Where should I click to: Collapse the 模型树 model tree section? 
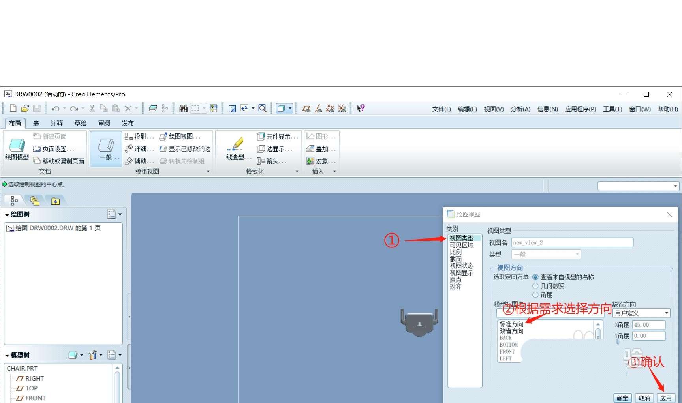7,355
